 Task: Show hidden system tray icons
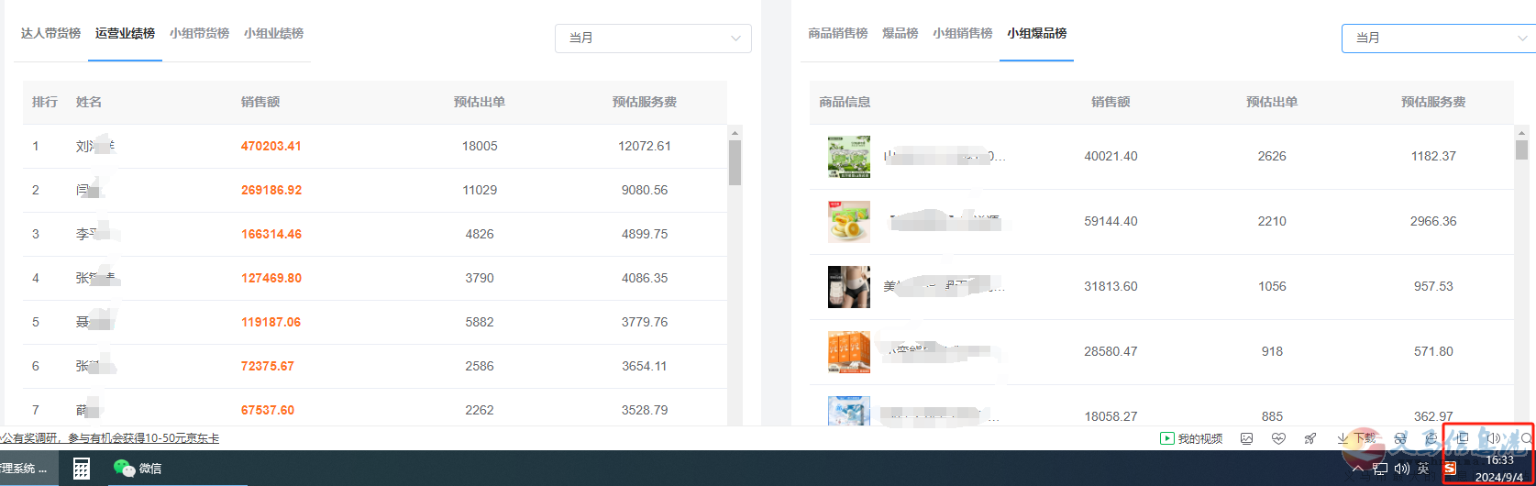coord(1358,469)
